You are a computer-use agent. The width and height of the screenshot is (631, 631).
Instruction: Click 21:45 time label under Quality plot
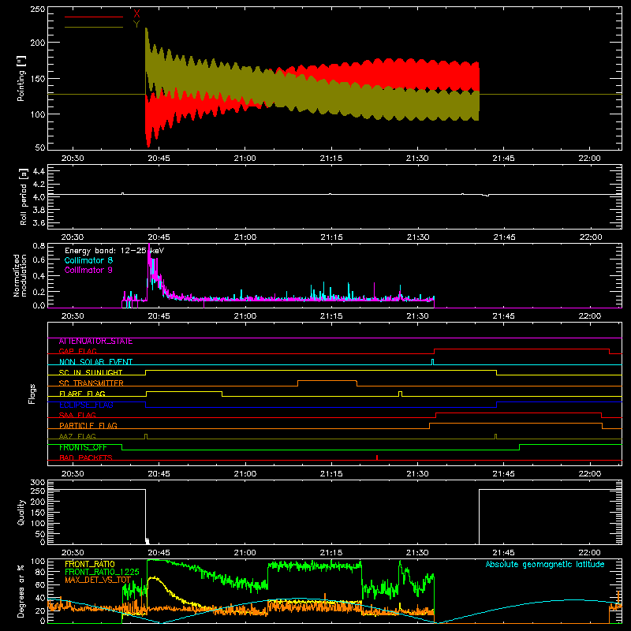point(504,553)
